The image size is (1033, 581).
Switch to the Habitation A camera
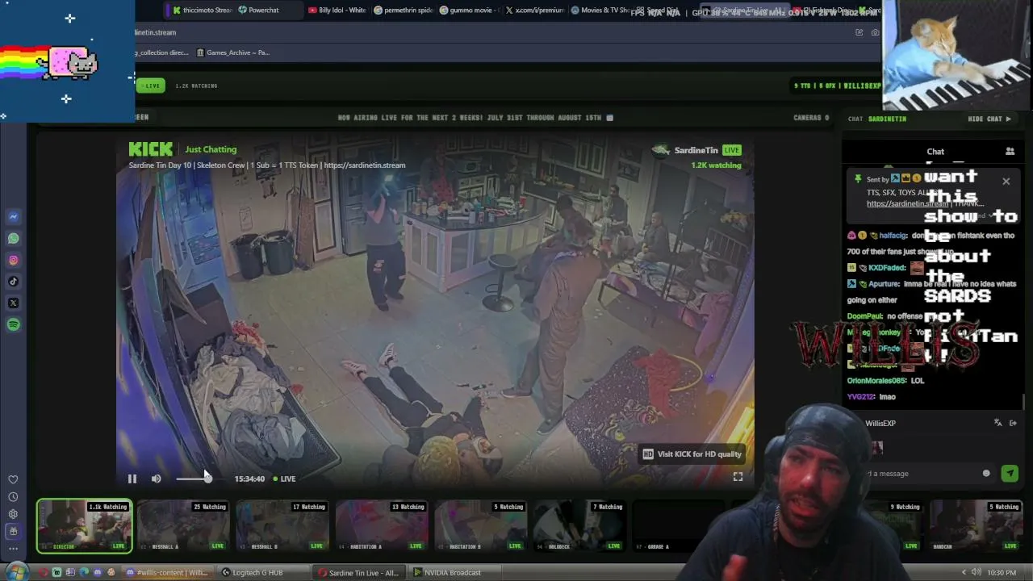[x=382, y=526]
